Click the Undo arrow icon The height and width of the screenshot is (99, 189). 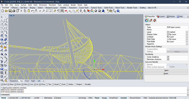[x=32, y=11]
